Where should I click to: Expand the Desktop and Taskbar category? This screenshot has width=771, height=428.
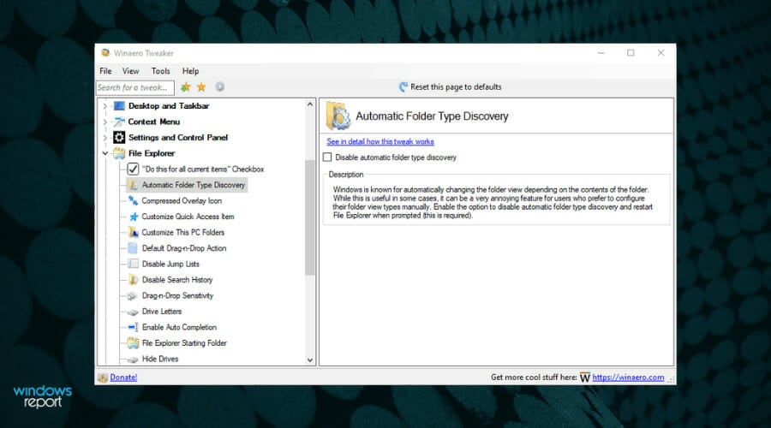[105, 106]
